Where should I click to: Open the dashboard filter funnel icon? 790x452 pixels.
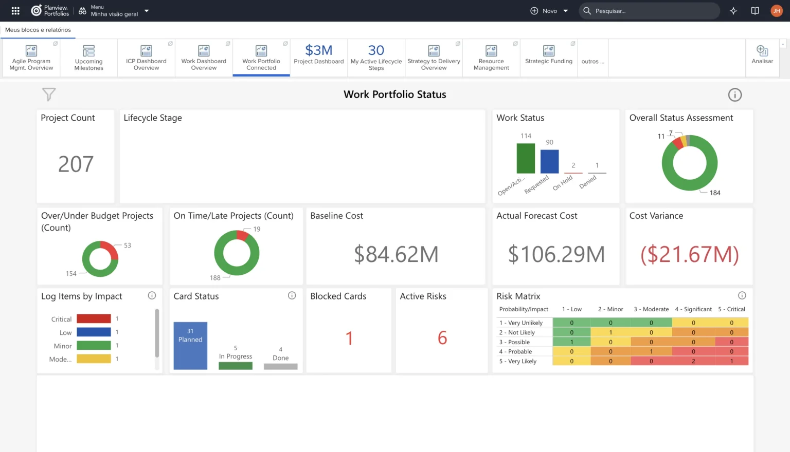click(x=49, y=95)
